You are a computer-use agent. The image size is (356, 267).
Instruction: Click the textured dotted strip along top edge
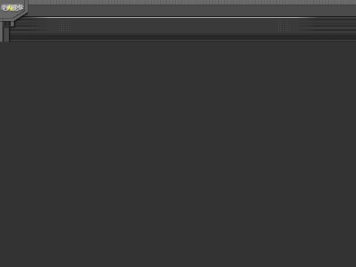click(x=192, y=2)
